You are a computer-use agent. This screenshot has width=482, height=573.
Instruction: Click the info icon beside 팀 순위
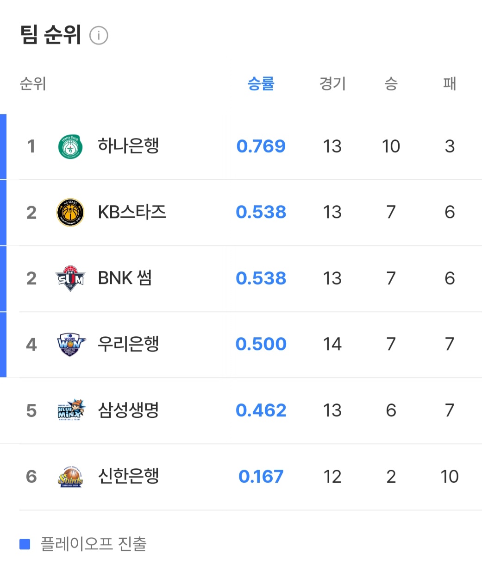pos(99,36)
